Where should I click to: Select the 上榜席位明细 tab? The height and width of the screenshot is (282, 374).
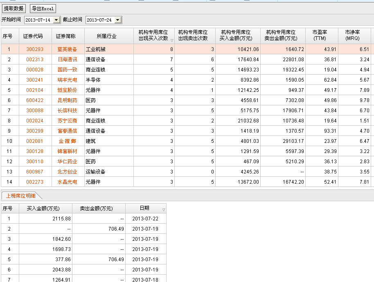20,195
